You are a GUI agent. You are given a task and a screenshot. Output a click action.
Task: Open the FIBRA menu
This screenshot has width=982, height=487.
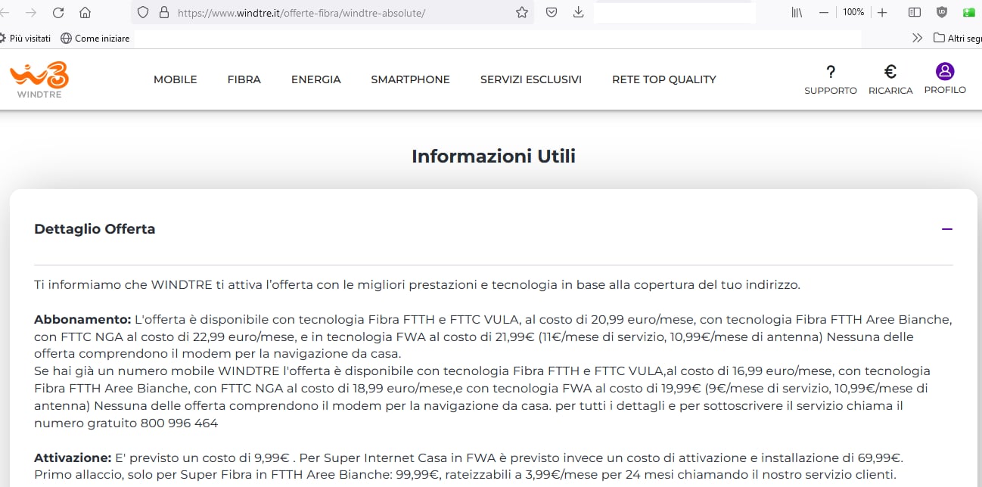(x=244, y=79)
